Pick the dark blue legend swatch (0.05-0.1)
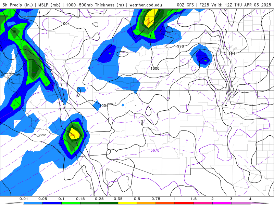The height and width of the screenshot is (205, 274). click(52, 203)
